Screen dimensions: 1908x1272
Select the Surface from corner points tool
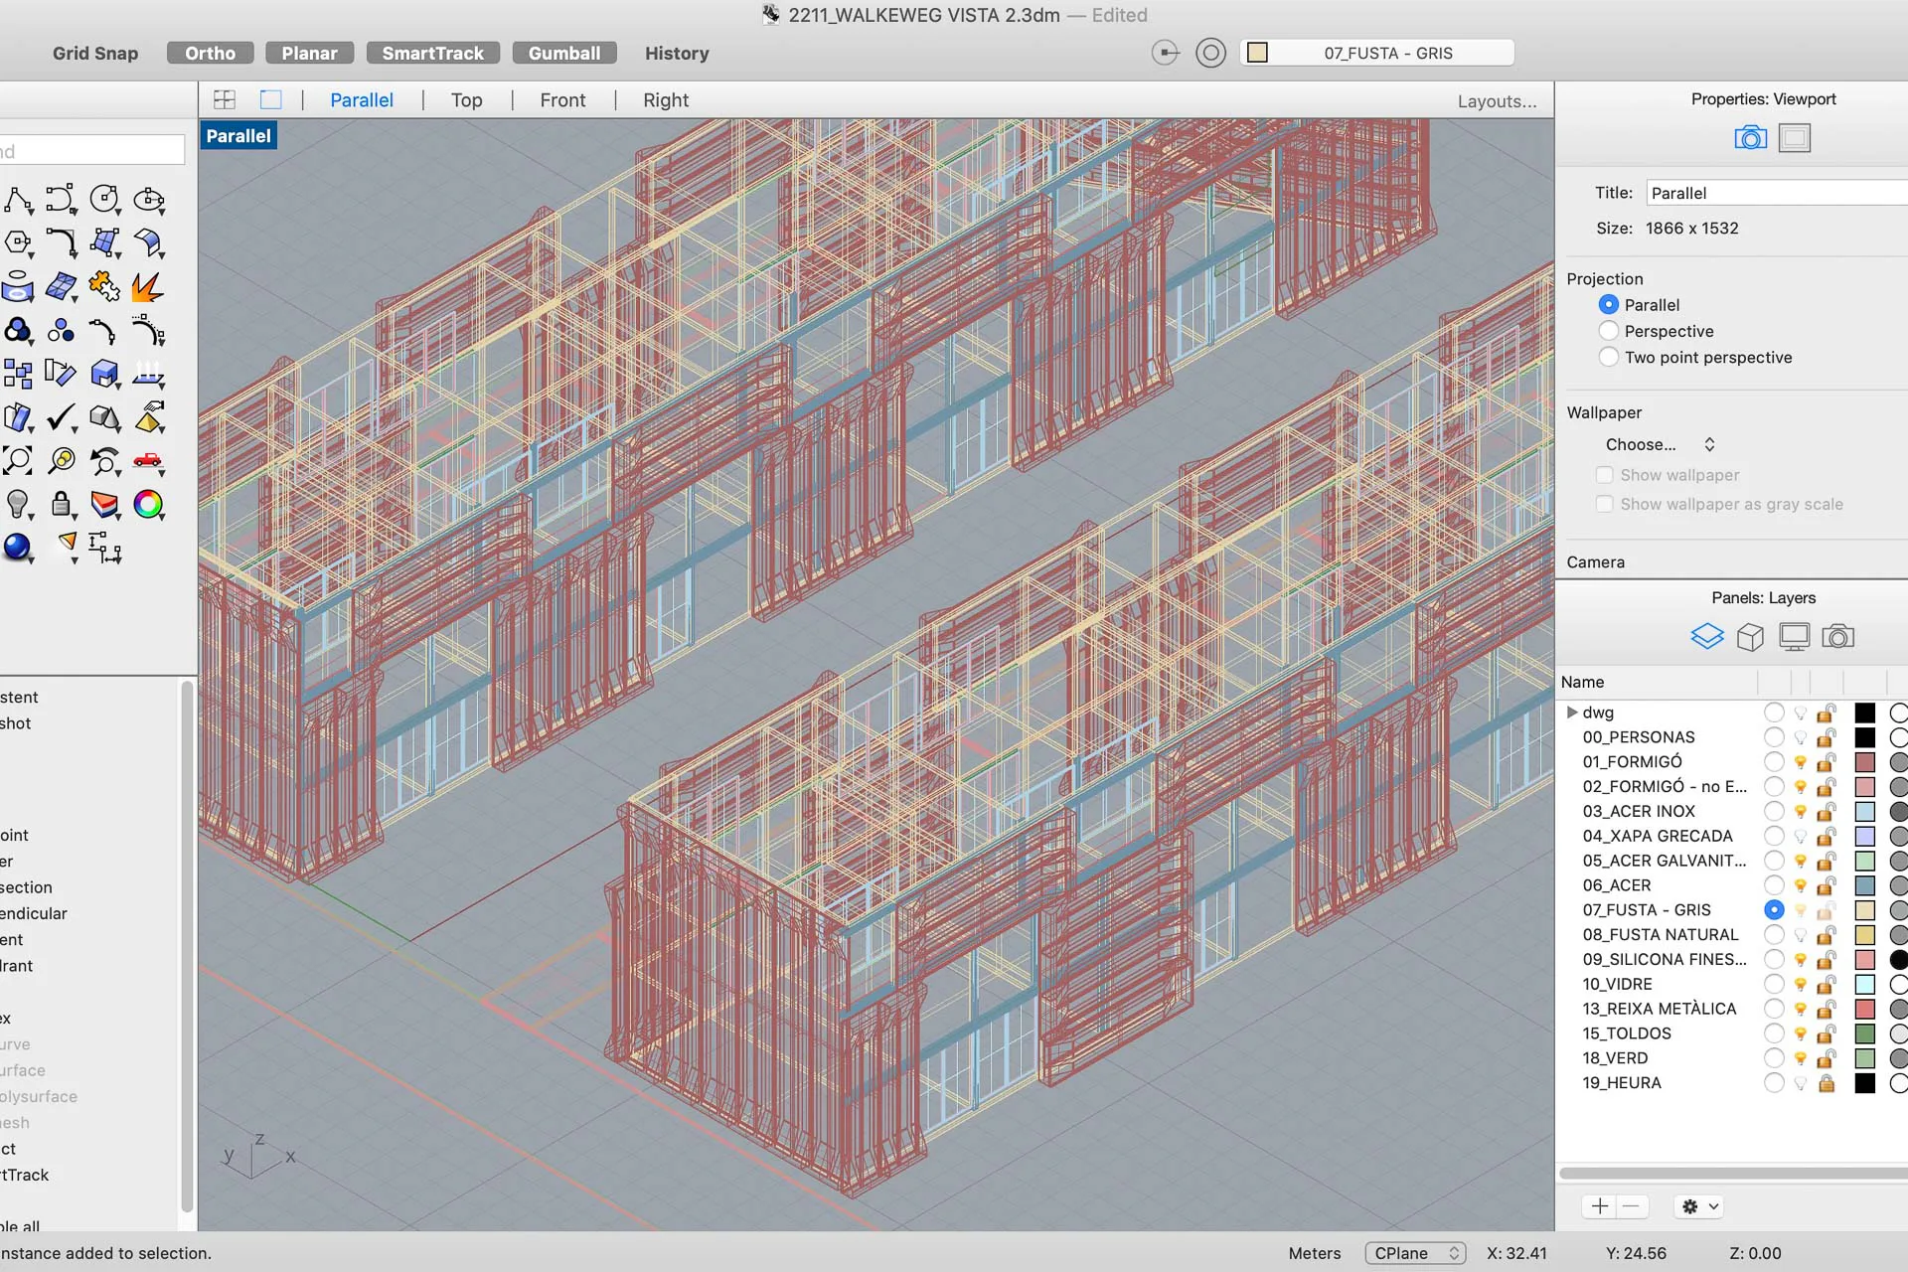[104, 242]
